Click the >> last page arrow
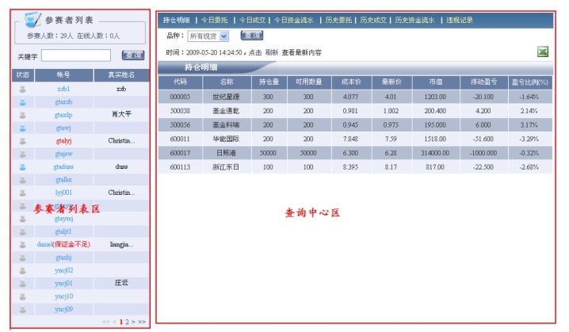Viewport: 569px width, 332px height. click(x=142, y=322)
